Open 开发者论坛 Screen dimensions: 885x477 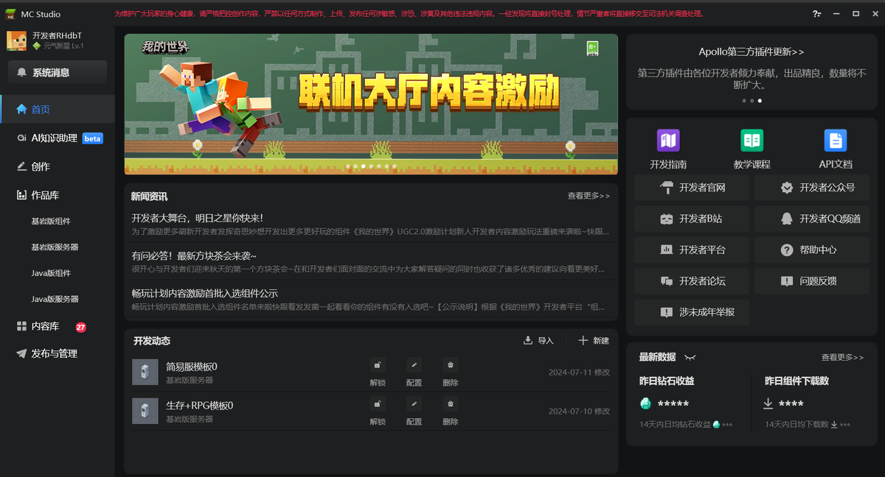click(x=692, y=280)
